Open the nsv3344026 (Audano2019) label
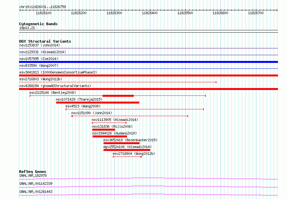This screenshot has width=287, height=199. 114,133
